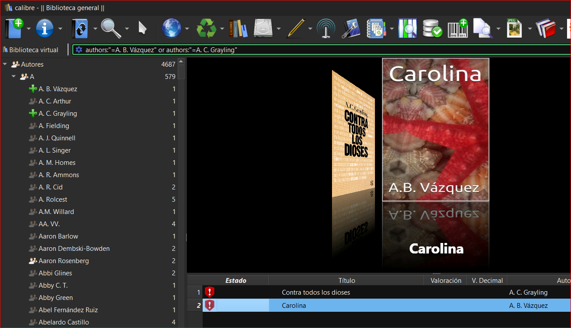Click the green recycle Remove books icon
Image resolution: width=571 pixels, height=328 pixels.
pyautogui.click(x=206, y=29)
